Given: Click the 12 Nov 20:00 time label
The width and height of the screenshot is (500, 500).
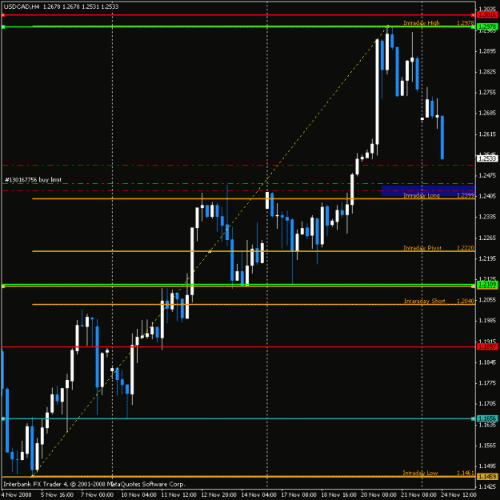Looking at the screenshot, I should point(218,494).
